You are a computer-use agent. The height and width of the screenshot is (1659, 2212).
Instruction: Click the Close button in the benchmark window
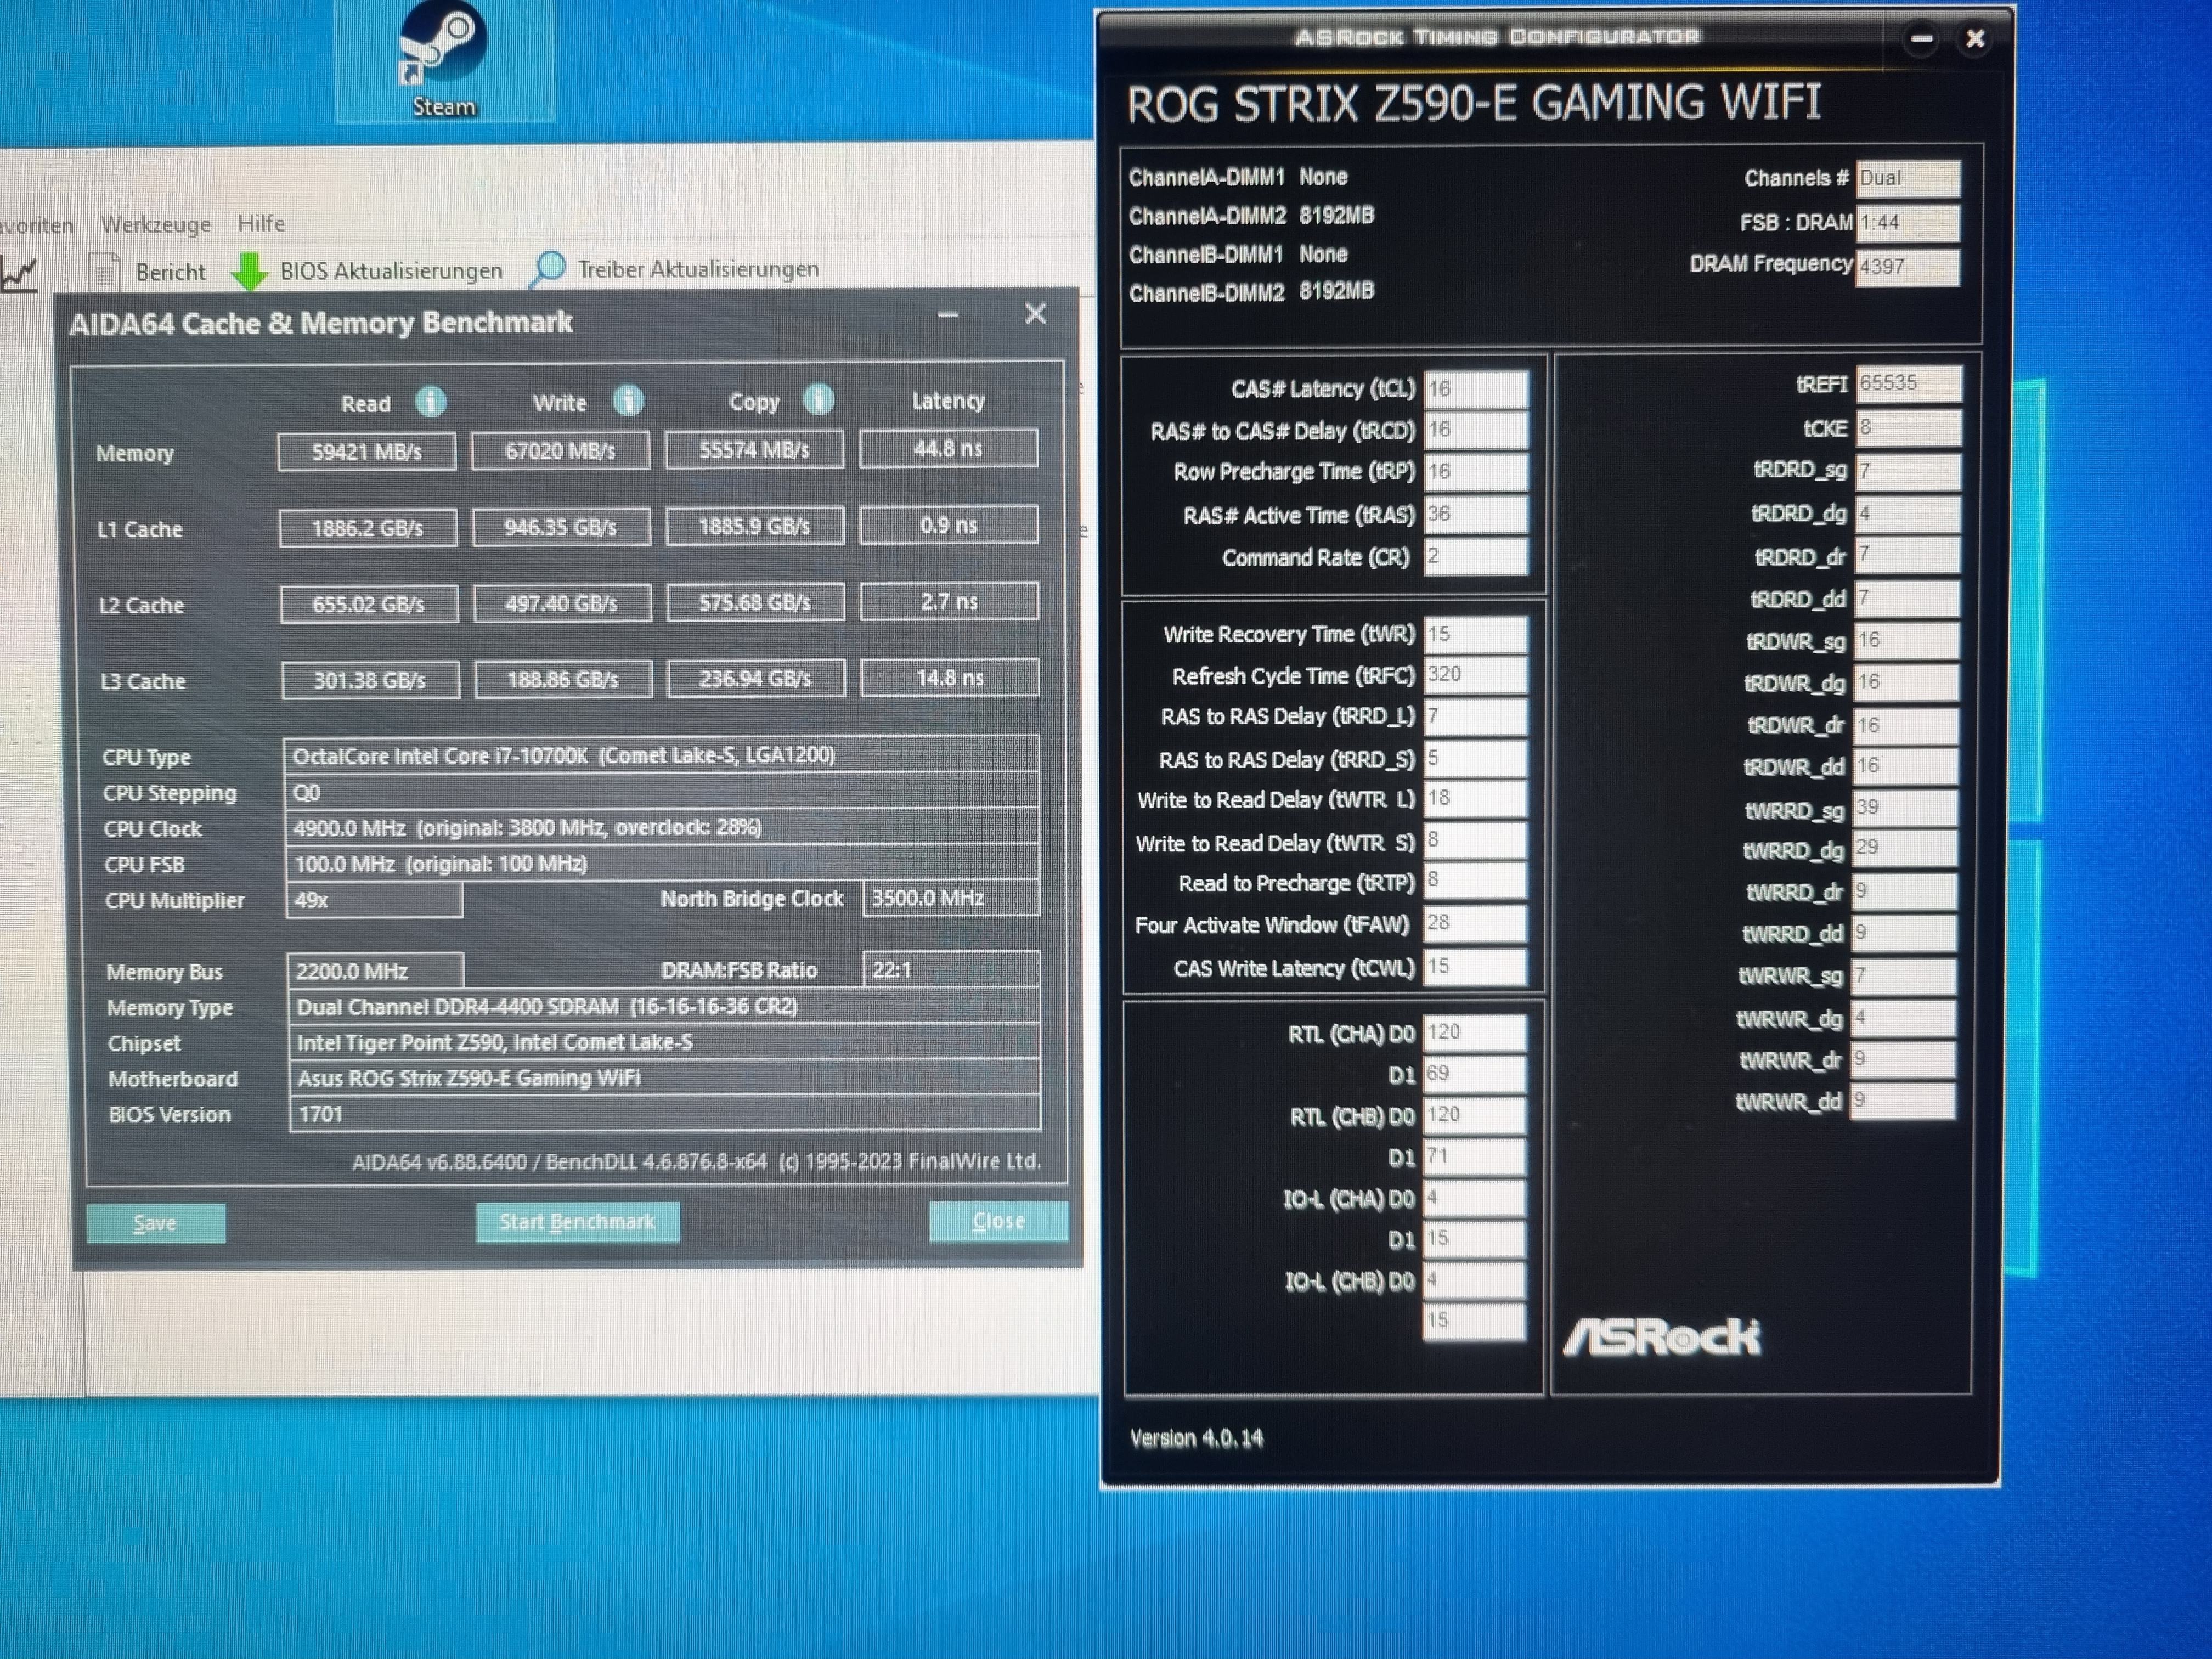coord(997,1221)
